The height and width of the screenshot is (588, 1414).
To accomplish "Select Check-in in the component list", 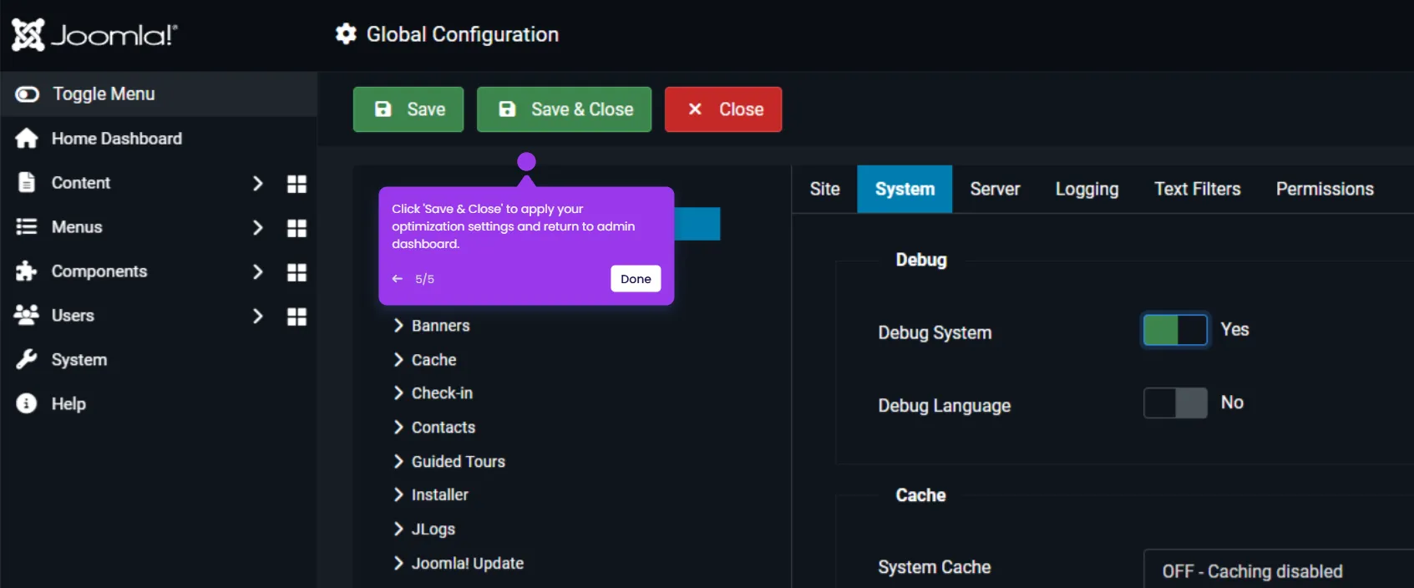I will pyautogui.click(x=442, y=393).
